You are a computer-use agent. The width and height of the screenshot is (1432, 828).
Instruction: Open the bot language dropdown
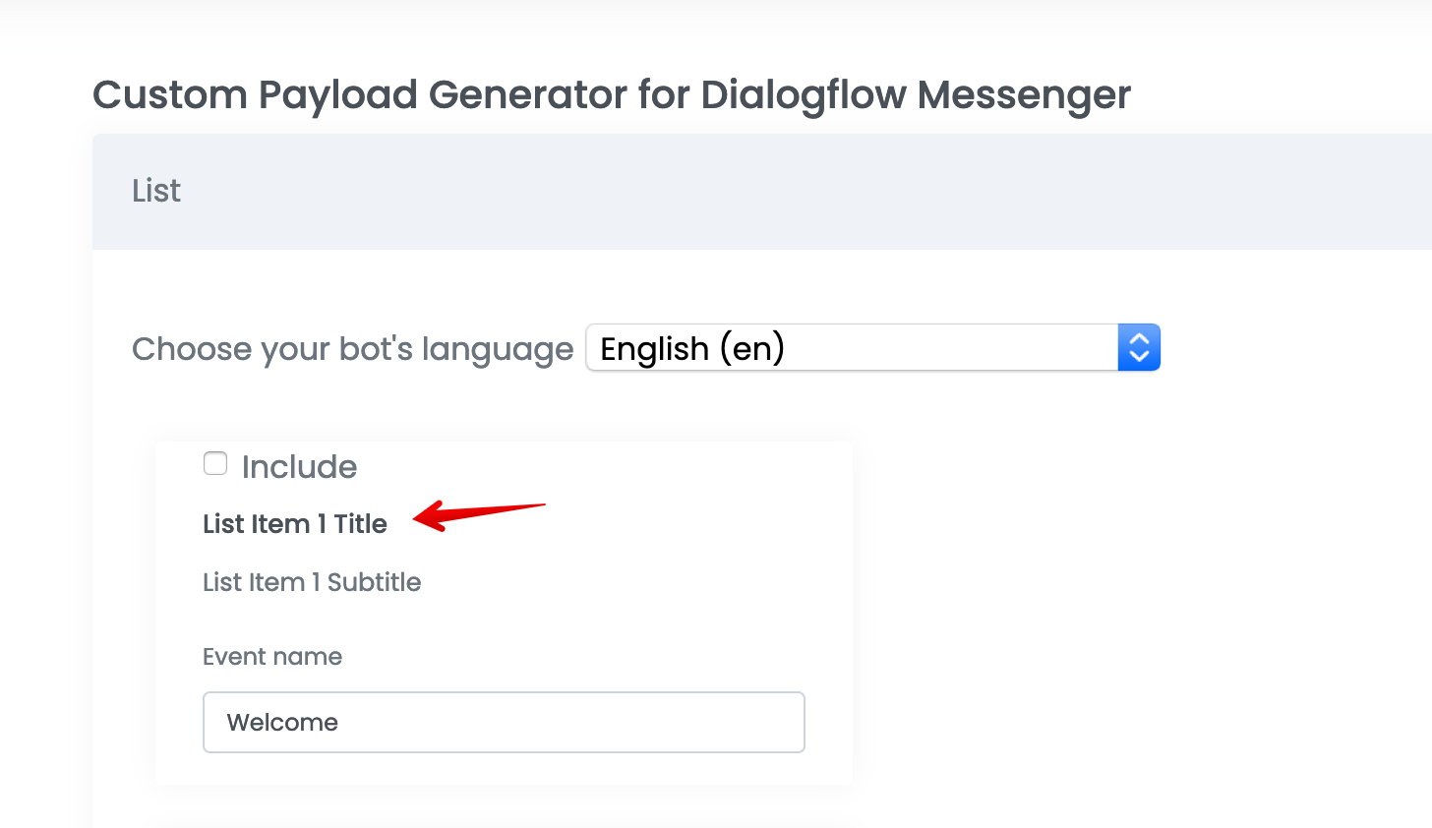[872, 348]
